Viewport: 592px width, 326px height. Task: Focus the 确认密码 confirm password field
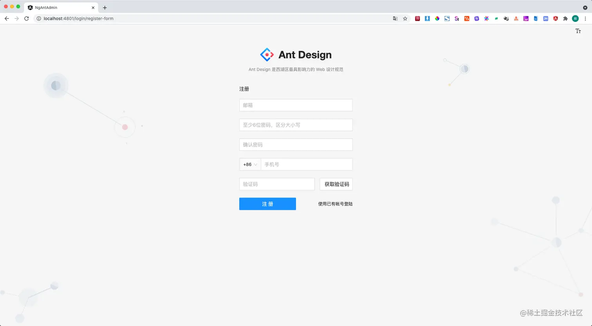coord(296,145)
